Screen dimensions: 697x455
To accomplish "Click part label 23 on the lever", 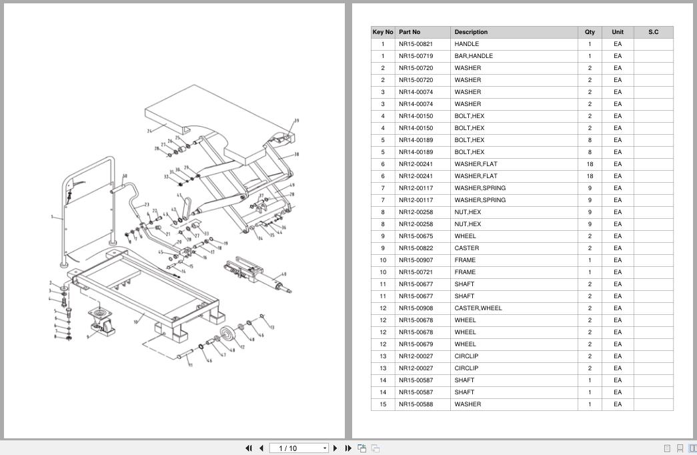I will coord(147,205).
